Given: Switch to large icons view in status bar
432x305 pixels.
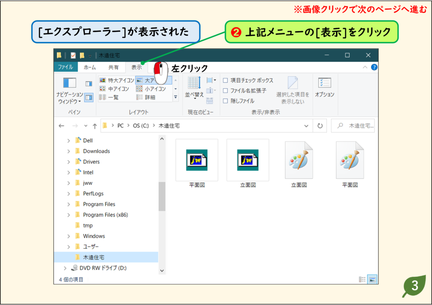Looking at the screenshot, I should tap(373, 280).
